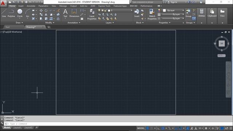Image resolution: width=233 pixels, height=131 pixels.
Task: Toggle drawing grid display in status bar
Action: 147,128
